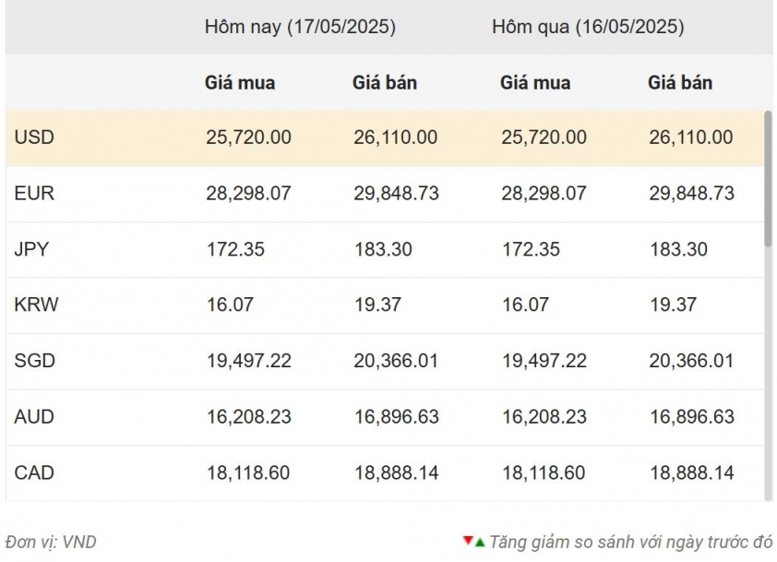777x562 pixels.
Task: Select the SGD row label
Action: pos(35,361)
